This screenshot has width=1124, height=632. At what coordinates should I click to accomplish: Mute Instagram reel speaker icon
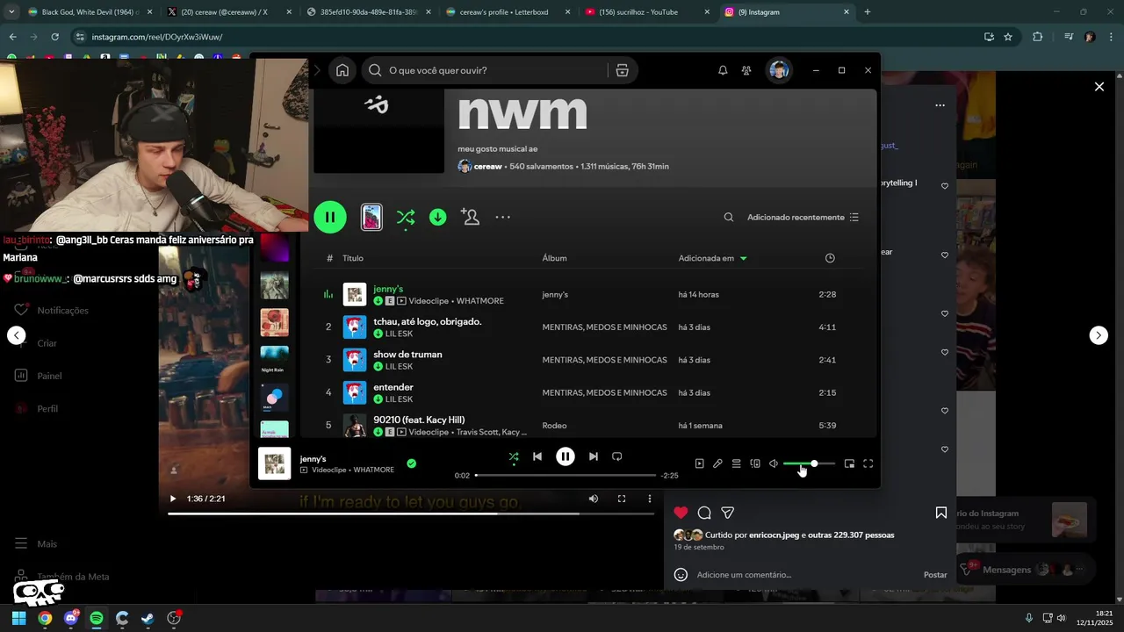(594, 499)
